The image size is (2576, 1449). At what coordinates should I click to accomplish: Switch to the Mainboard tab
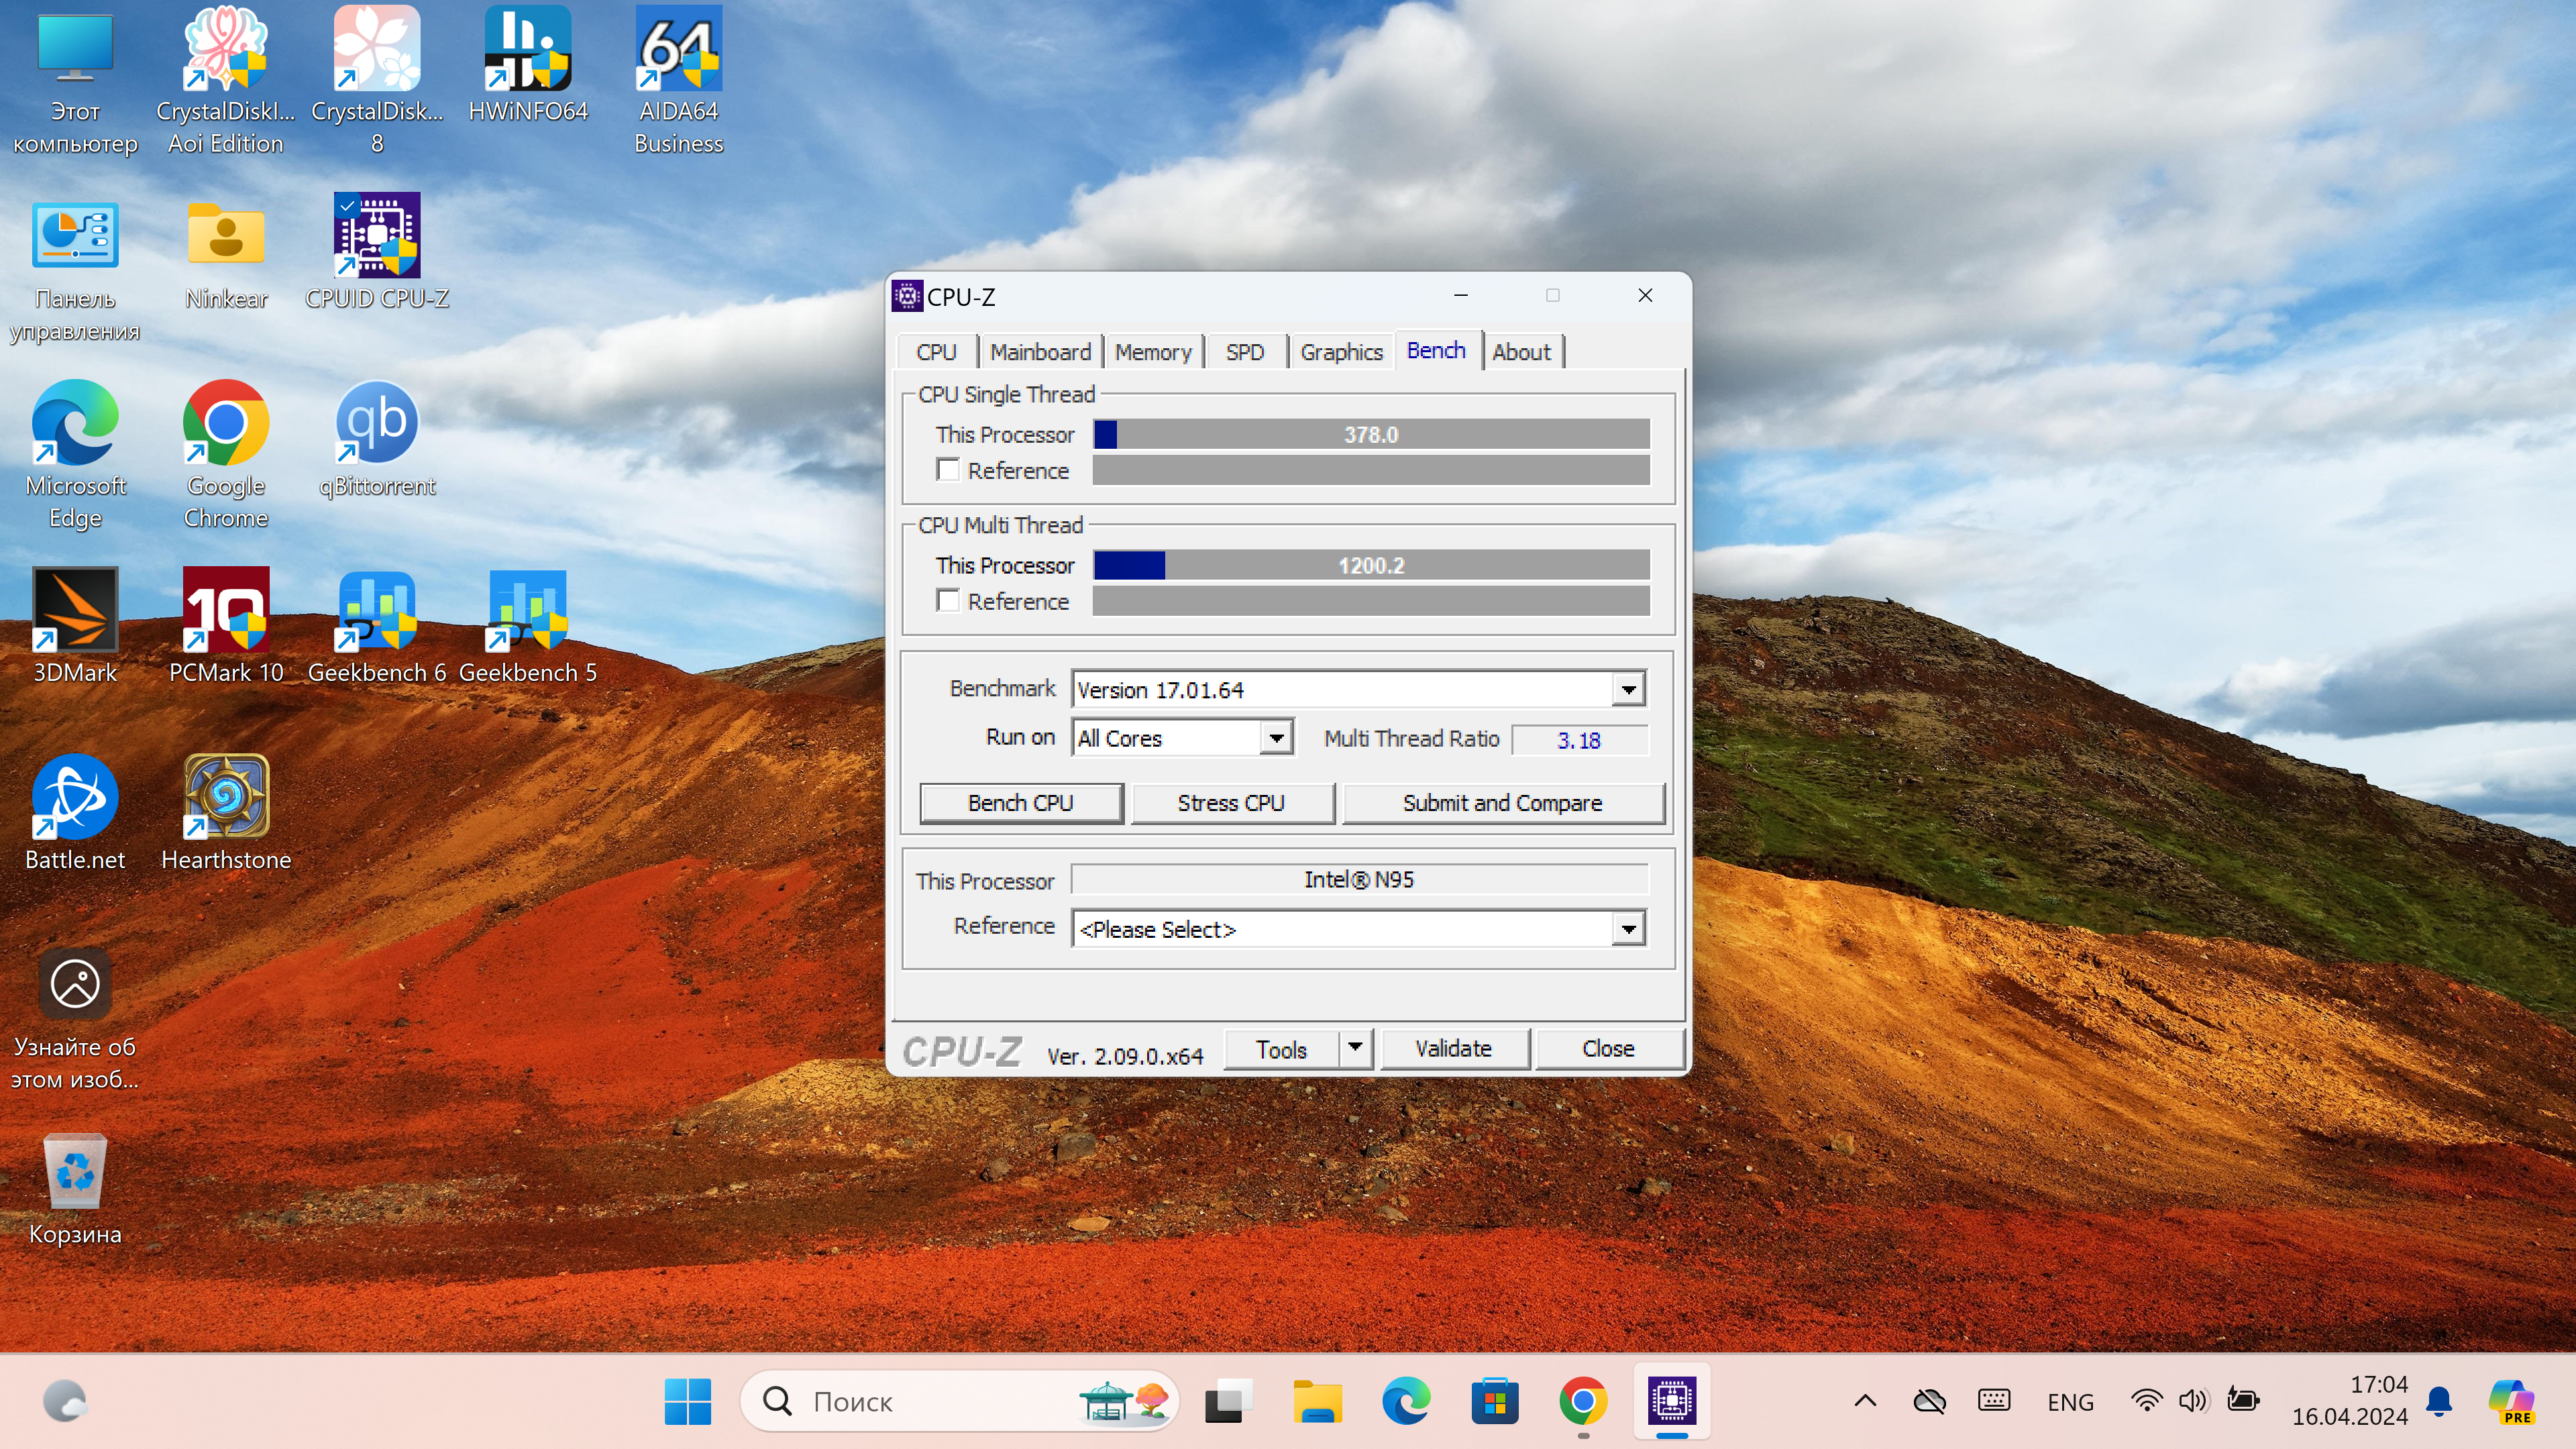(x=1040, y=352)
